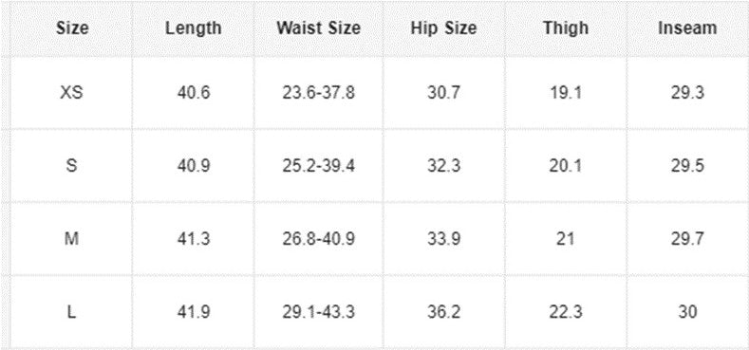This screenshot has width=749, height=350.
Task: Select the Inseam column header
Action: [x=687, y=28]
